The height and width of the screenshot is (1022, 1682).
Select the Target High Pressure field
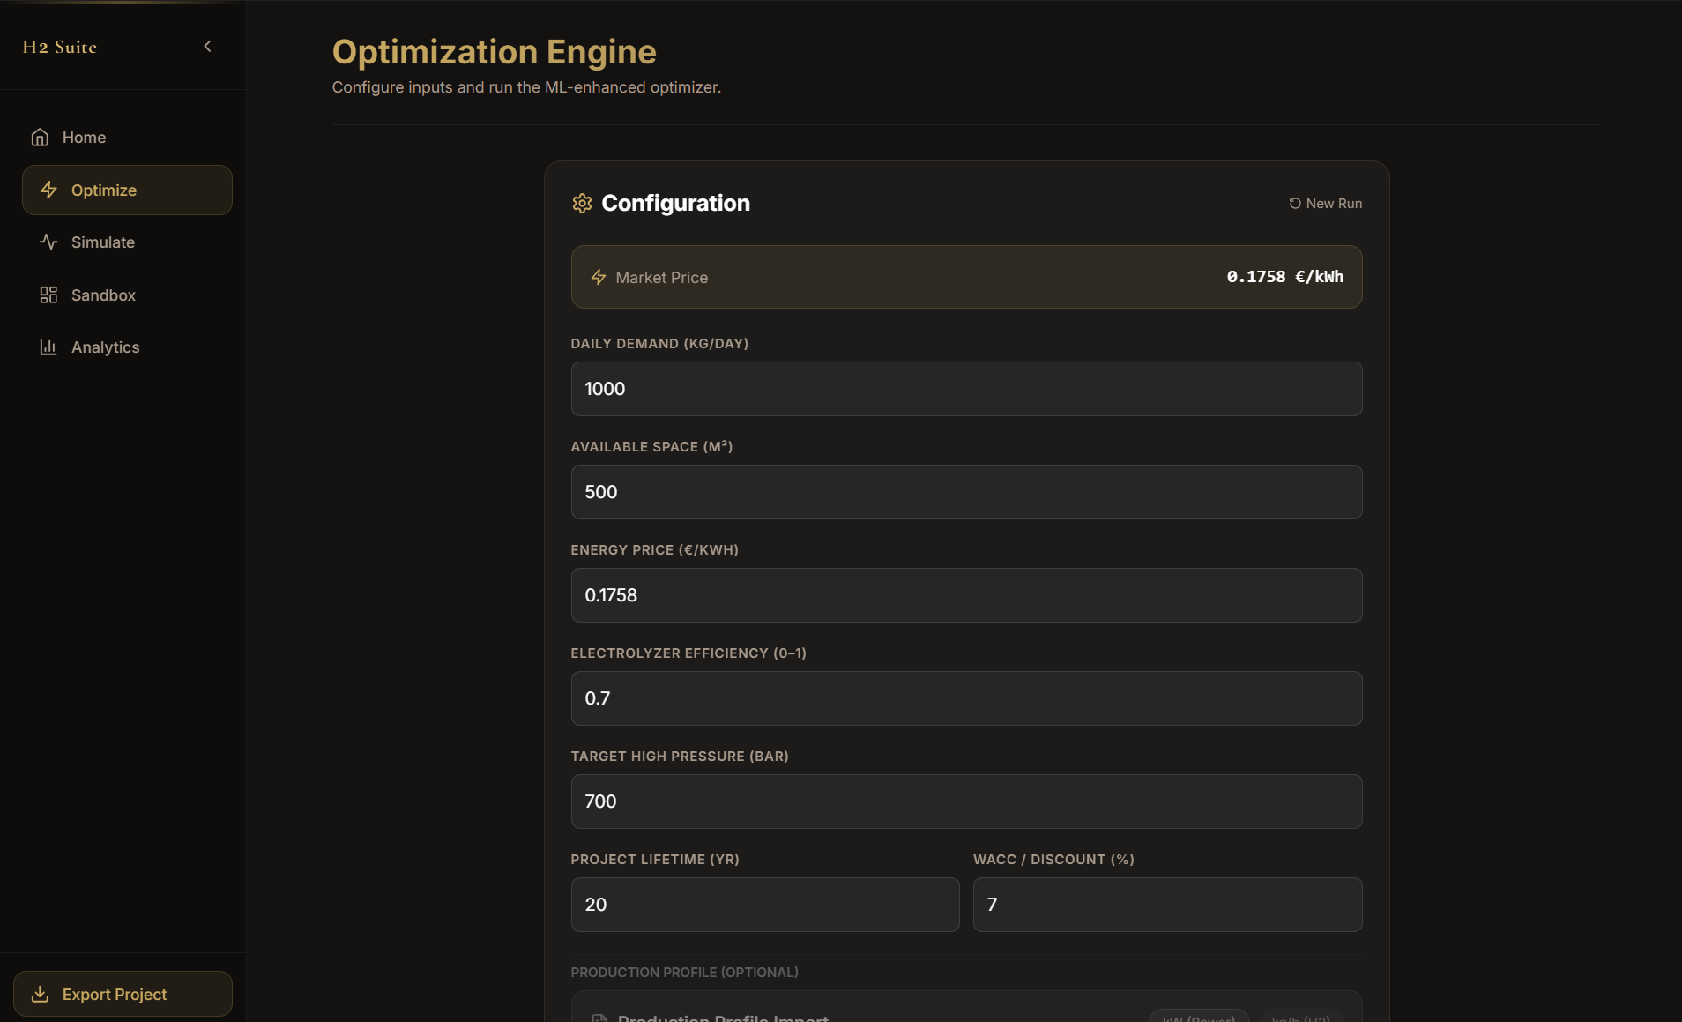[966, 802]
